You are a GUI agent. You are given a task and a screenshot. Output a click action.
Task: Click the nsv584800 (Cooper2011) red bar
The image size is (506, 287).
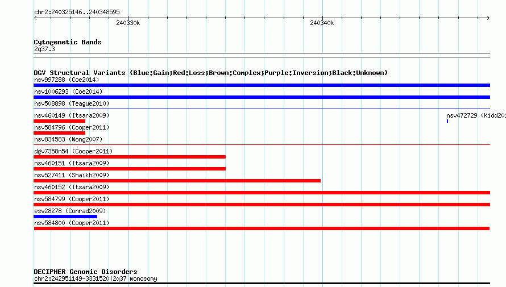(262, 228)
